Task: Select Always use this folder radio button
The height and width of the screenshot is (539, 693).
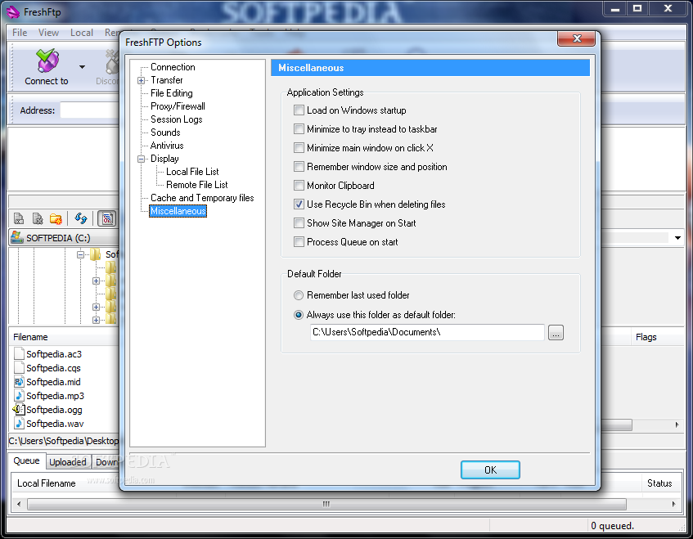Action: point(299,315)
